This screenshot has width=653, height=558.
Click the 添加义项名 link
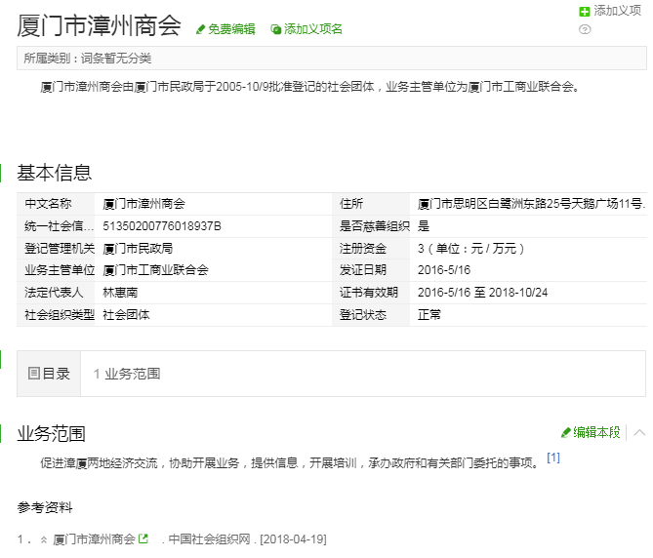pyautogui.click(x=312, y=29)
